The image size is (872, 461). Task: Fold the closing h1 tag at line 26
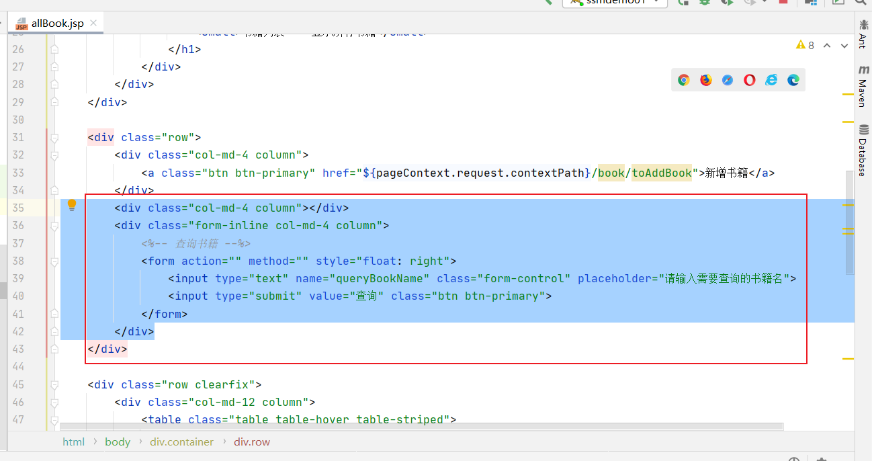(x=54, y=49)
